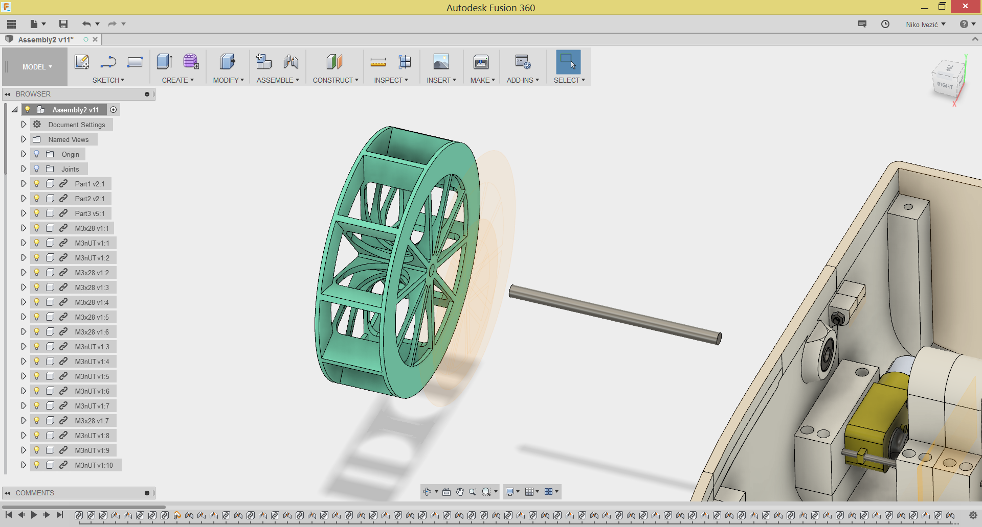Open the CONSTRUCT menu

[336, 80]
